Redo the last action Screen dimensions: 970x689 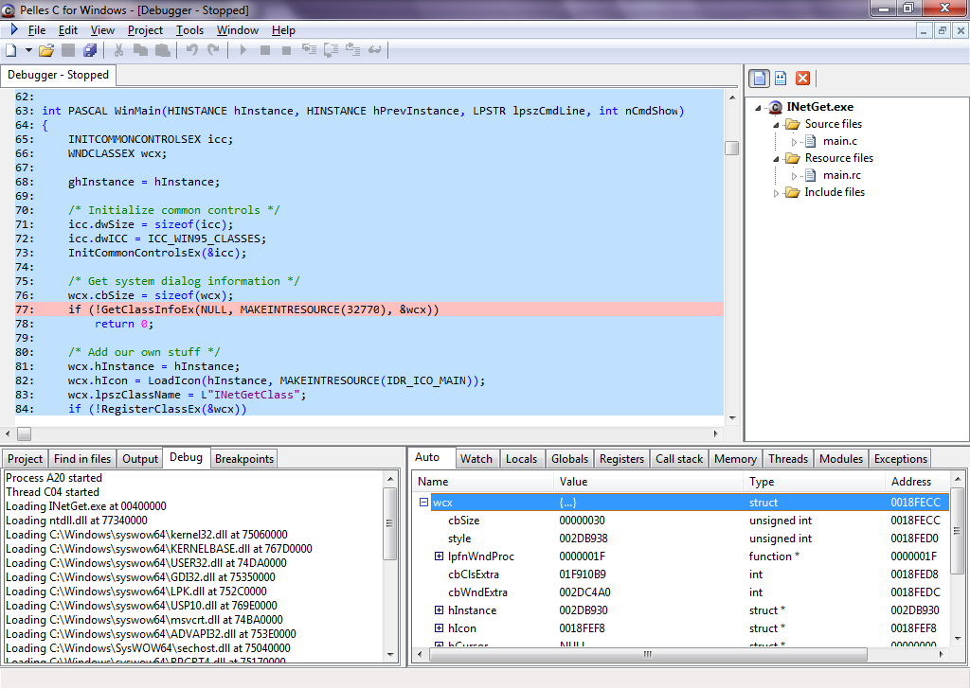point(213,50)
